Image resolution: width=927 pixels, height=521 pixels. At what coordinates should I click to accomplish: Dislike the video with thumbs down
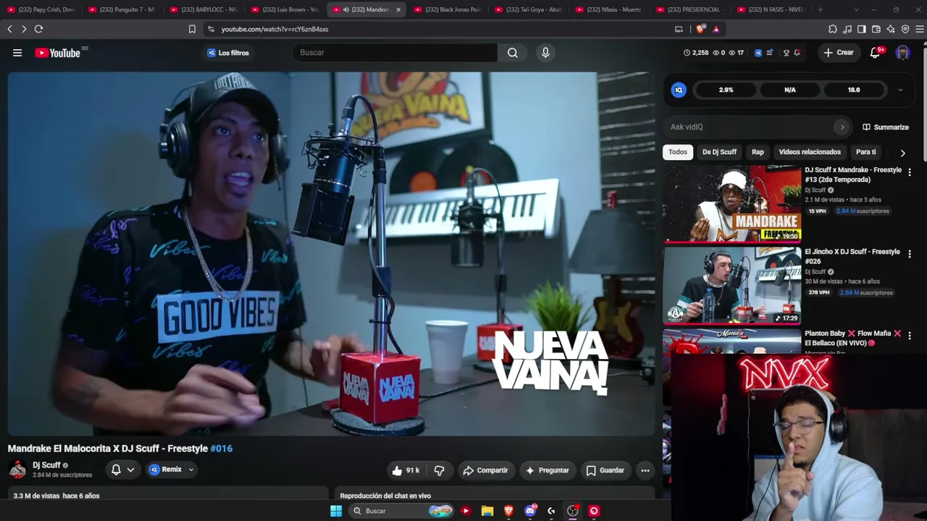[439, 470]
